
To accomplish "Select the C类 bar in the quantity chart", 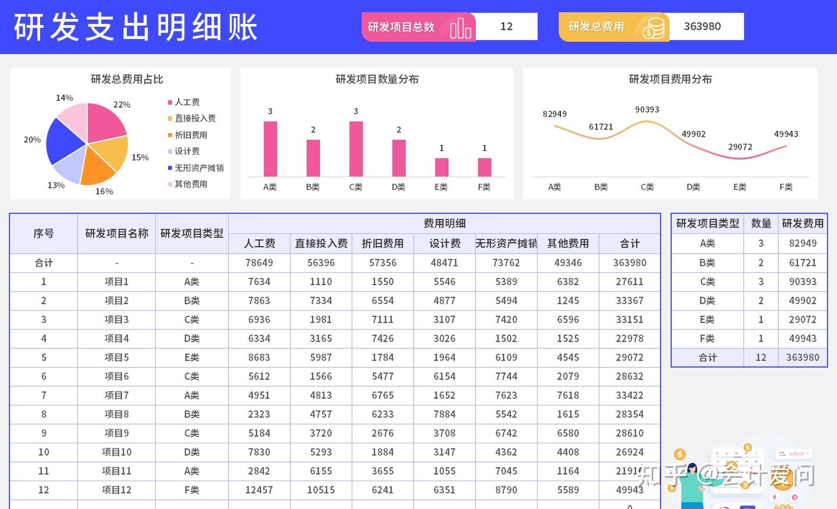I will pyautogui.click(x=356, y=149).
